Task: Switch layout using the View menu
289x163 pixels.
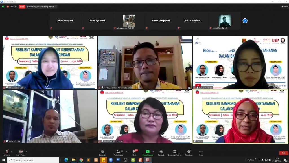Action: [x=284, y=6]
